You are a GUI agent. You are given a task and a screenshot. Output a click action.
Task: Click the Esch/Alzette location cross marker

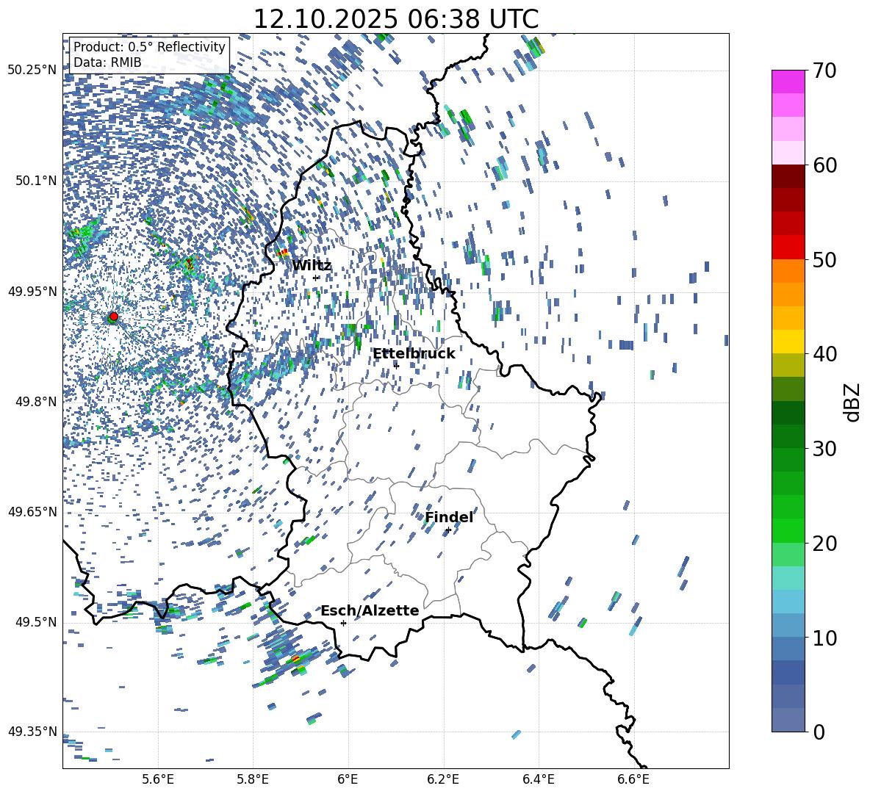coord(343,623)
